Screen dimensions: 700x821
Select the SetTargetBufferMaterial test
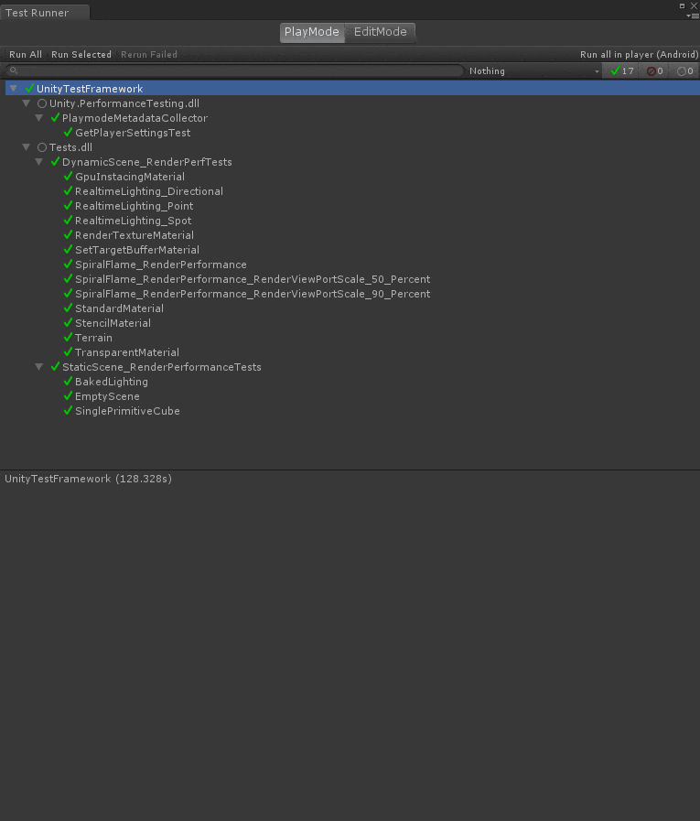(x=136, y=250)
